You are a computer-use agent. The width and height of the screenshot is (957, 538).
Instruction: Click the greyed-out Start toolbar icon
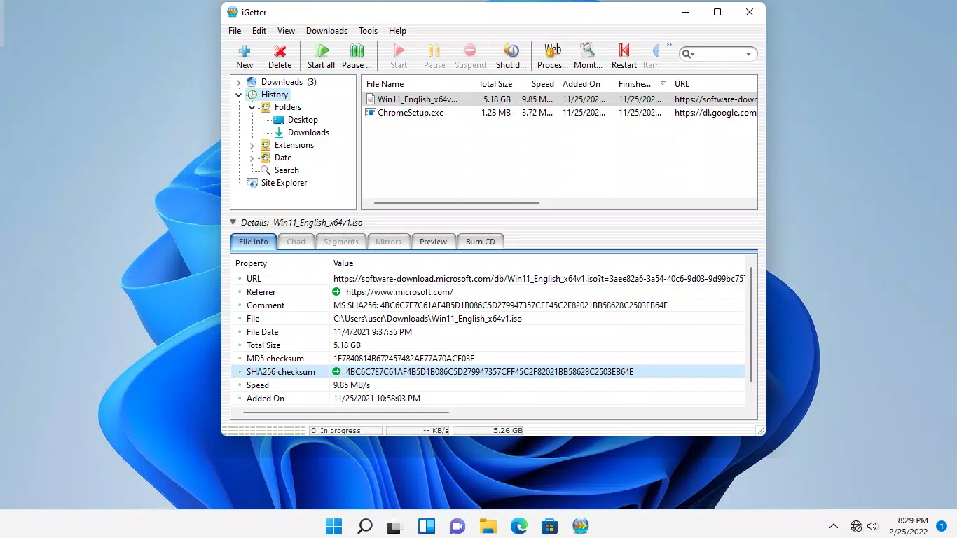[x=399, y=51]
